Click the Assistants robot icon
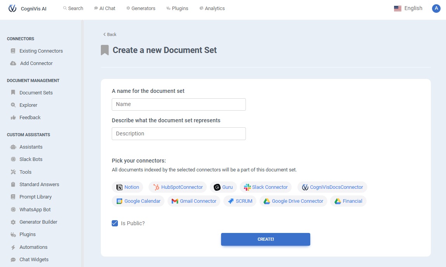This screenshot has width=446, height=267. (x=13, y=147)
